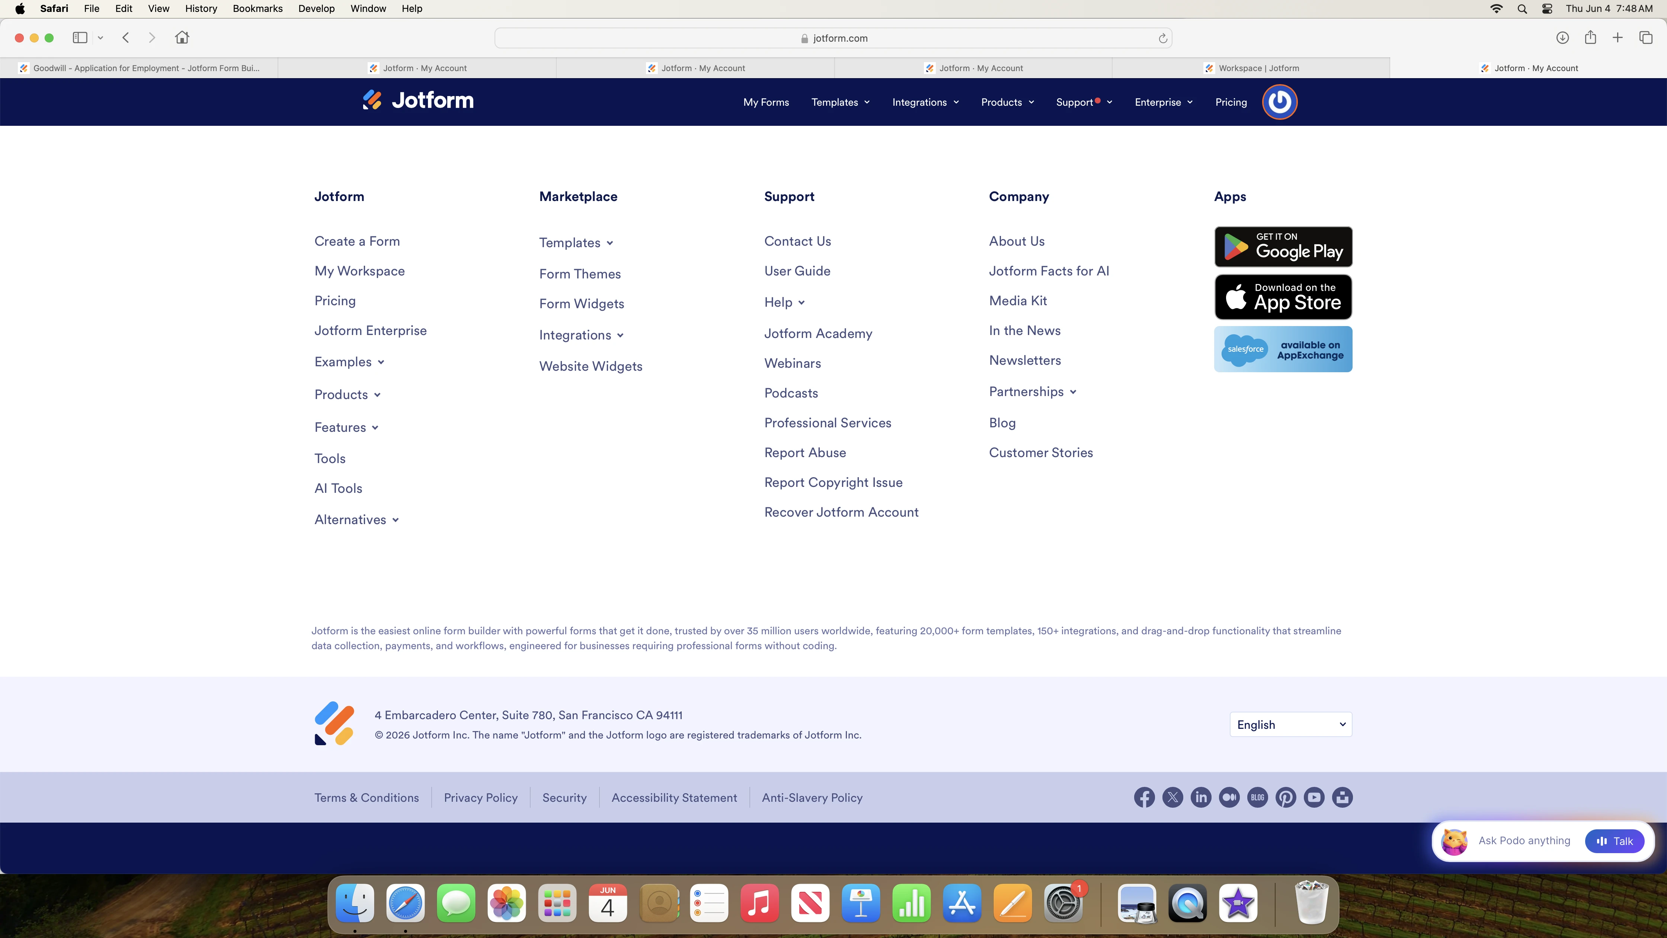1667x938 pixels.
Task: Expand Integrations menu in header
Action: click(925, 102)
